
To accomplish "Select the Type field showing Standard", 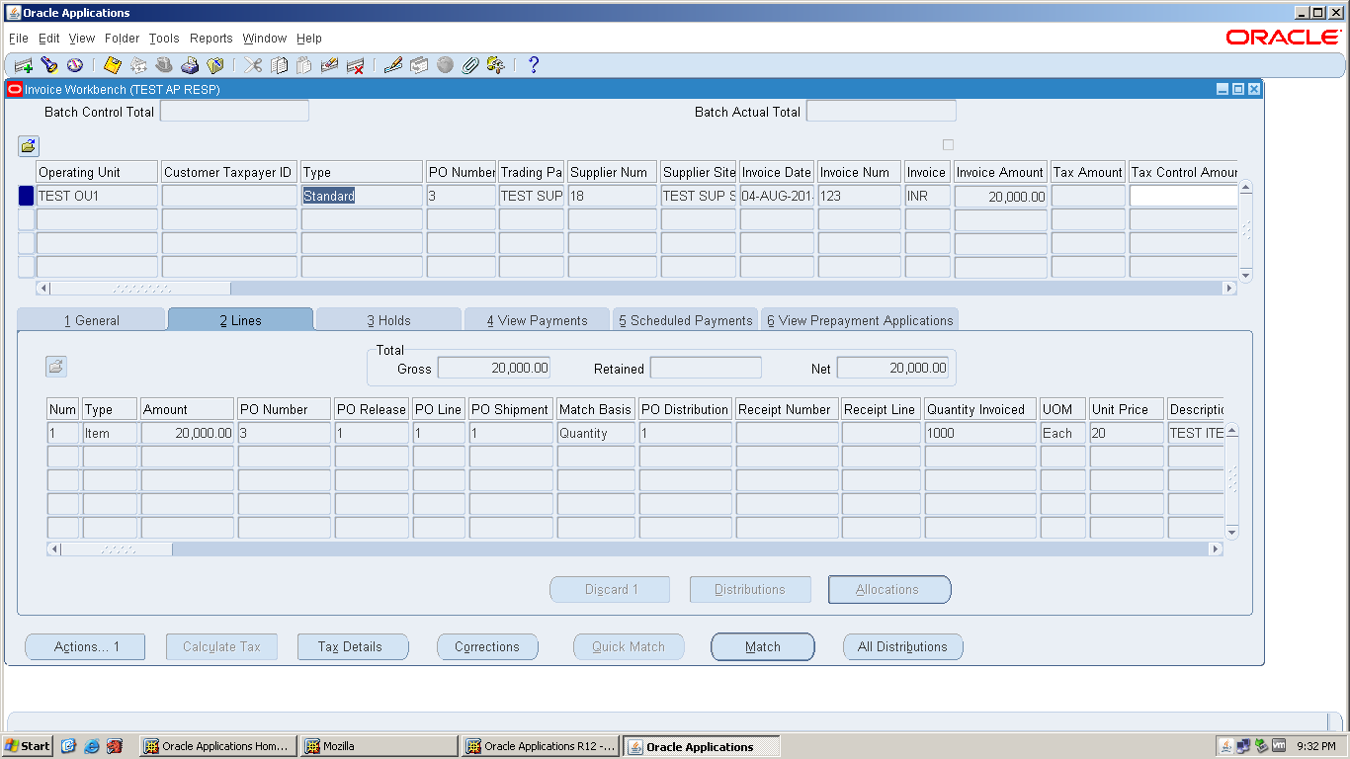I will coord(362,196).
